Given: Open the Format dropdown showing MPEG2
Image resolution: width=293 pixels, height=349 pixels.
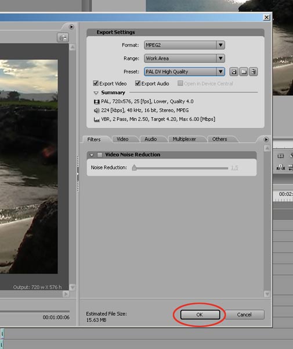Looking at the screenshot, I should click(x=185, y=45).
